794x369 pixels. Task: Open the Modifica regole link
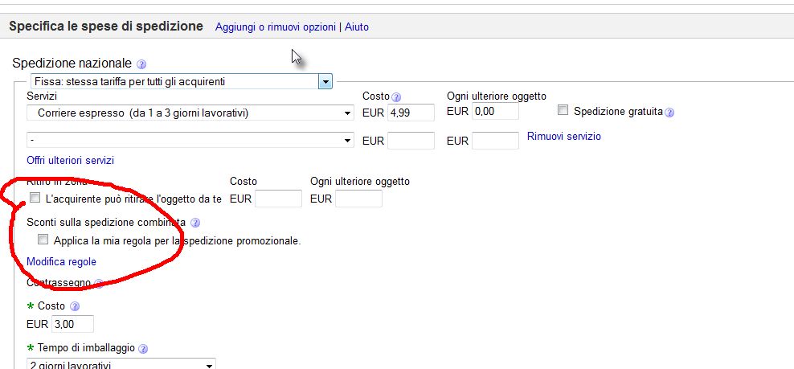click(61, 262)
